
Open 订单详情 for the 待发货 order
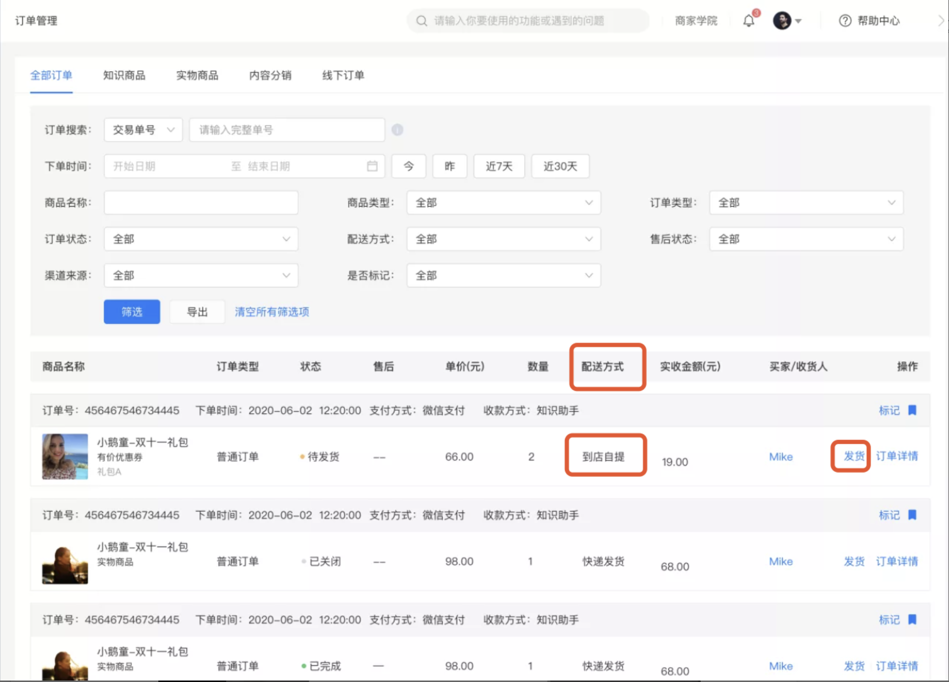tap(897, 456)
